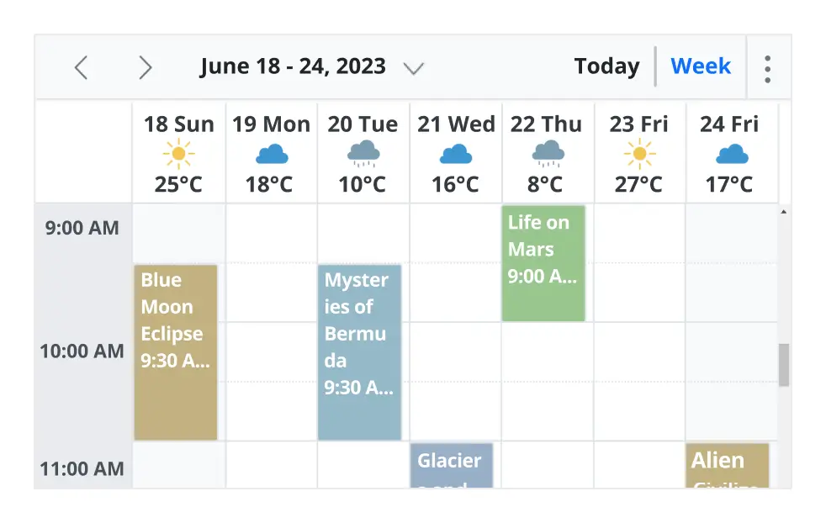Navigate to the previous week with the left chevron
Image resolution: width=826 pixels, height=523 pixels.
click(81, 68)
